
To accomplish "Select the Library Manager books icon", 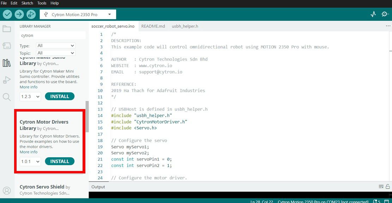I will (7, 63).
